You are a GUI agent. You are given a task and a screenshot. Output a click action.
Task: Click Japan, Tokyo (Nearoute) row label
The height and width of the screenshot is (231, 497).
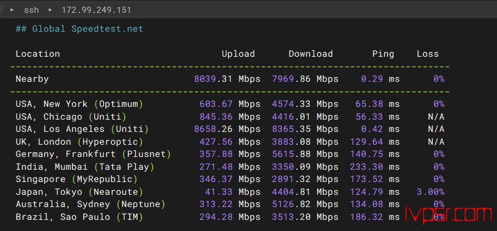pos(79,192)
